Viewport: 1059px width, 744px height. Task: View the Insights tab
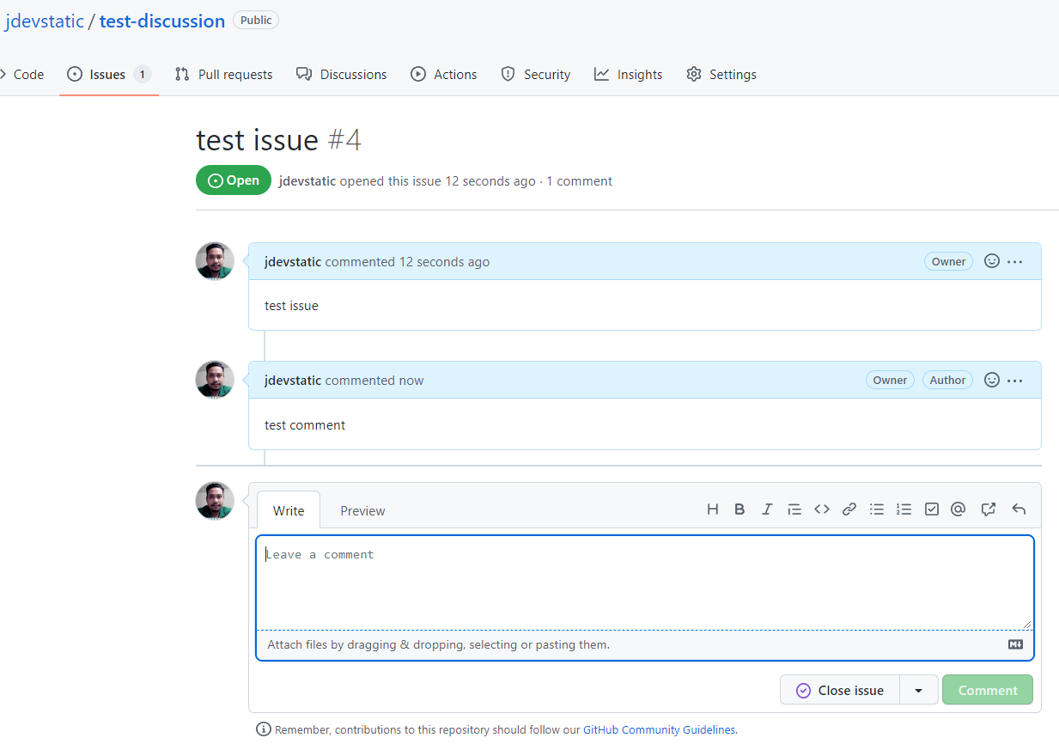(628, 75)
